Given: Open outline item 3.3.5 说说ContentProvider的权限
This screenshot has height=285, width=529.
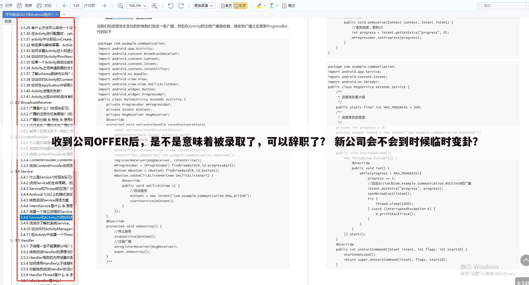Looking at the screenshot, I should (46, 166).
